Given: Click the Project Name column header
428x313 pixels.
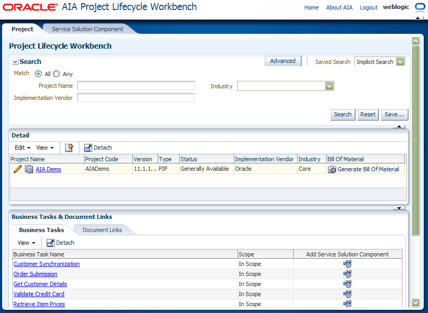Looking at the screenshot, I should [x=47, y=159].
